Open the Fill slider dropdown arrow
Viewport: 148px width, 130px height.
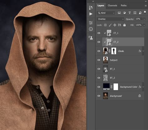coord(144,25)
